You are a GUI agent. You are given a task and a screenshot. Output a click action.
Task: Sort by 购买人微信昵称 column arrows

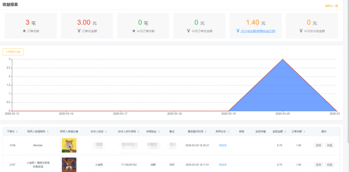(x=48, y=132)
